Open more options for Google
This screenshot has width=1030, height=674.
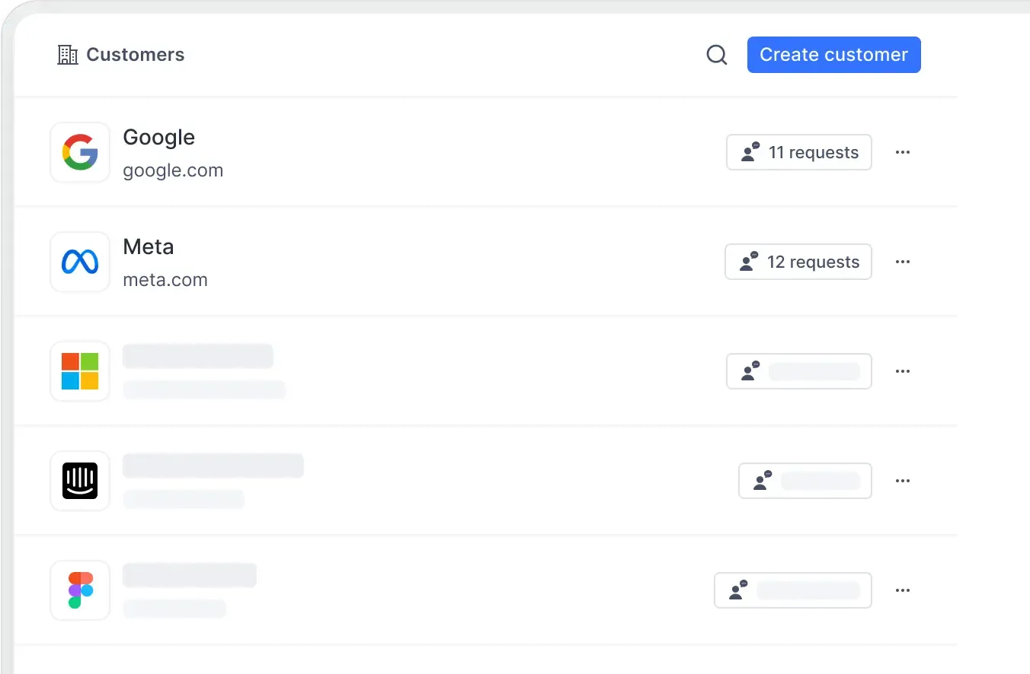click(903, 152)
